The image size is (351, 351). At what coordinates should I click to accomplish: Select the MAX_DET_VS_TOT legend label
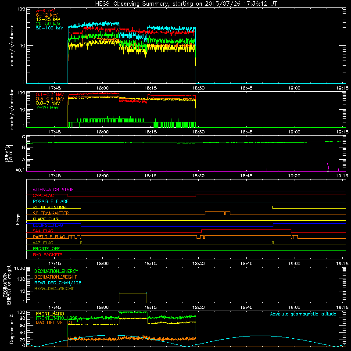coord(54,322)
